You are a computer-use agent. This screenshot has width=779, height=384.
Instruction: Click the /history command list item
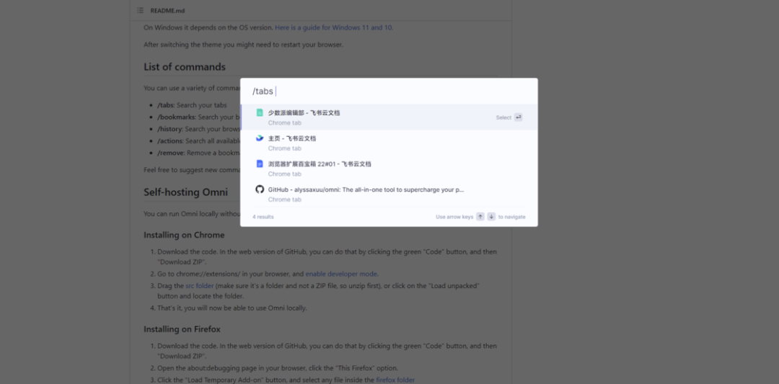tap(199, 129)
